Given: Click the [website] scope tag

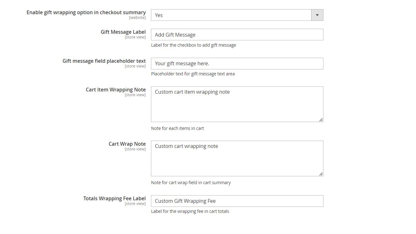Looking at the screenshot, I should point(137,18).
